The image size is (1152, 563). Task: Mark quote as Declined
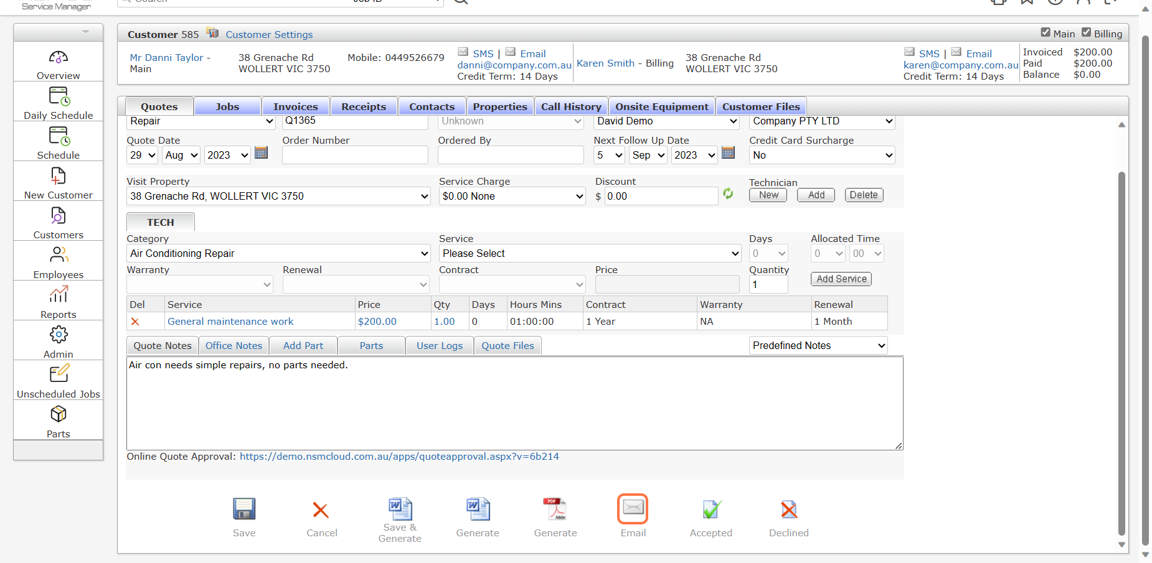click(789, 509)
